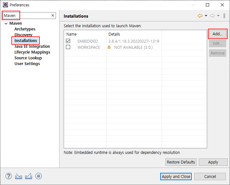The width and height of the screenshot is (230, 185).
Task: Click the Details column header
Action: coord(134,34)
